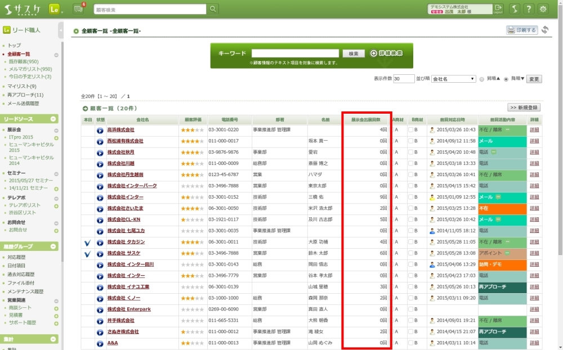The height and width of the screenshot is (350, 563).
Task: Open the notification messages icon in header
Action: click(x=78, y=8)
